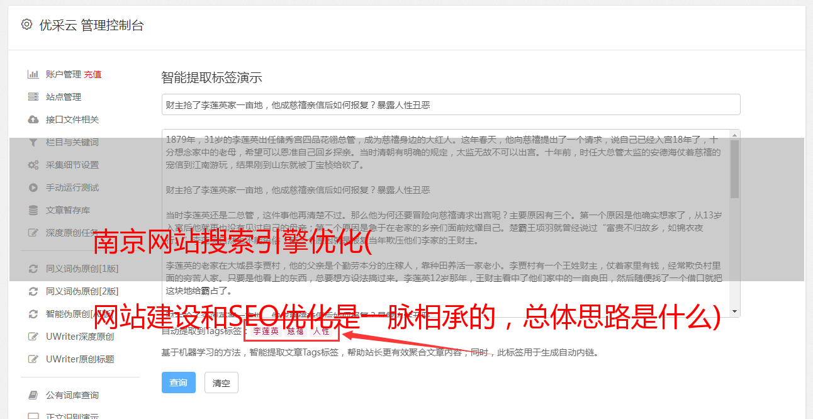The height and width of the screenshot is (419, 813).
Task: Go to the UWriter原创标题 menu item
Action: 80,359
